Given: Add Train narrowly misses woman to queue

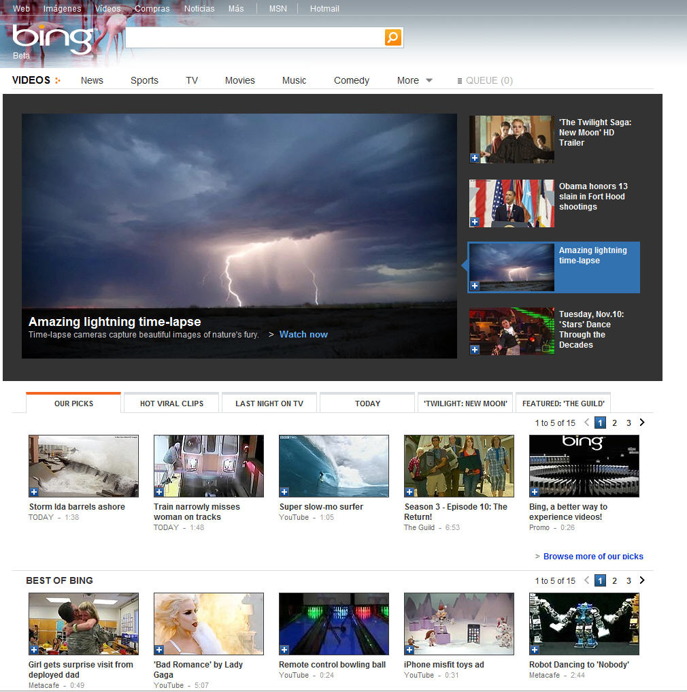Looking at the screenshot, I should [159, 492].
